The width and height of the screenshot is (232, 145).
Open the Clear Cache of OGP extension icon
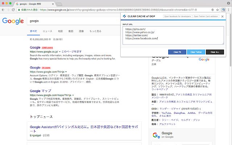pos(223,10)
